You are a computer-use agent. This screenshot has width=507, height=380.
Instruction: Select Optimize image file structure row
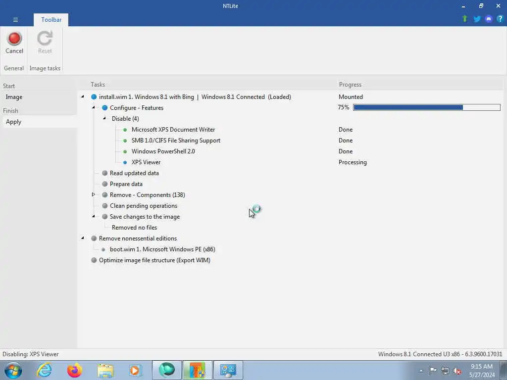point(154,260)
